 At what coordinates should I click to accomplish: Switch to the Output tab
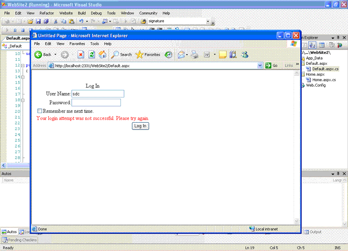tap(313, 232)
